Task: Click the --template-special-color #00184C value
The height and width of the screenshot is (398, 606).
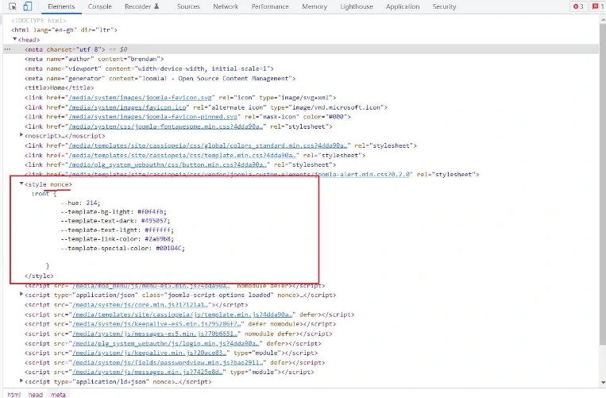Action: tap(170, 249)
